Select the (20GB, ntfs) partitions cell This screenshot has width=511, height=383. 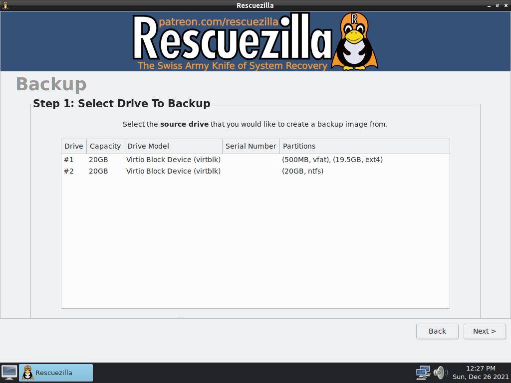pyautogui.click(x=302, y=171)
